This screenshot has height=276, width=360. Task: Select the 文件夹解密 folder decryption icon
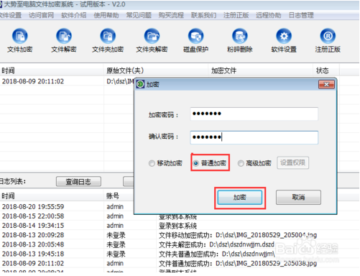(x=152, y=40)
